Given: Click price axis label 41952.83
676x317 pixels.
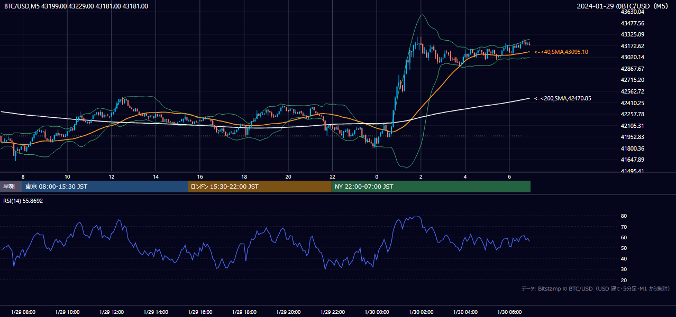Looking at the screenshot, I should pyautogui.click(x=633, y=137).
